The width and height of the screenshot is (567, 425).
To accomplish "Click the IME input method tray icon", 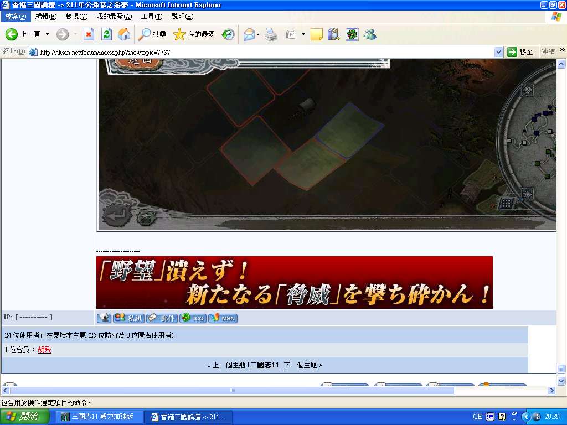I will pos(489,417).
